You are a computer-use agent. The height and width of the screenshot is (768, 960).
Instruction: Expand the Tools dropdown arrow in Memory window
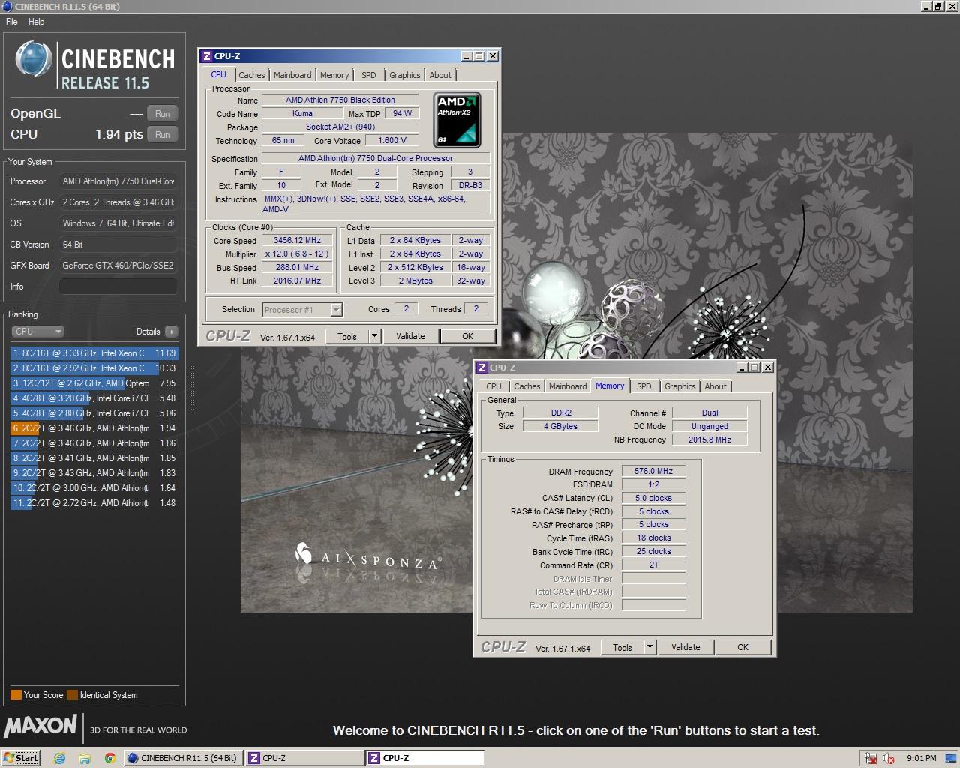(x=650, y=648)
